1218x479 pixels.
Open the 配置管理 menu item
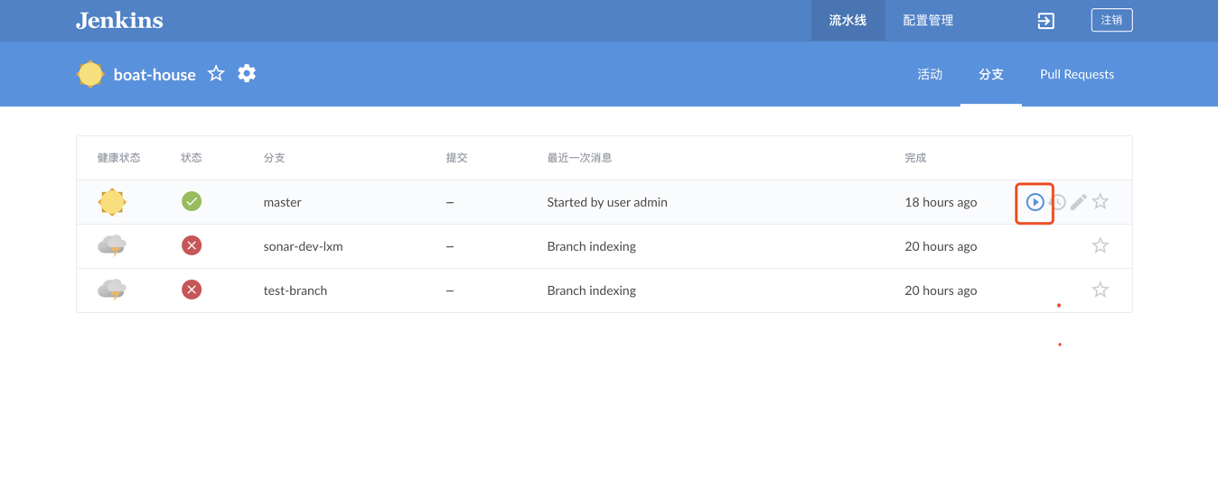[928, 20]
